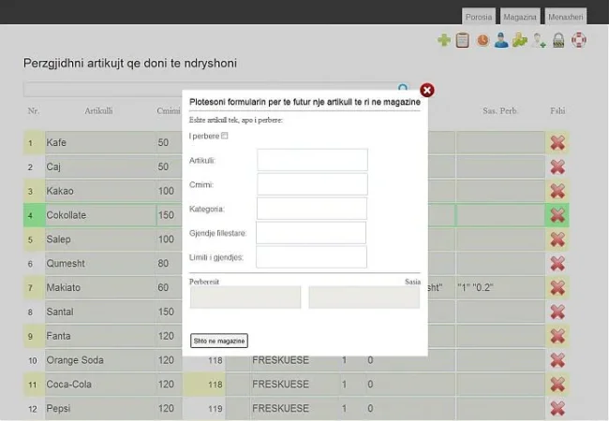Image resolution: width=609 pixels, height=421 pixels.
Task: Click the 'Limiti i gjendjes' input field
Action: (311, 257)
